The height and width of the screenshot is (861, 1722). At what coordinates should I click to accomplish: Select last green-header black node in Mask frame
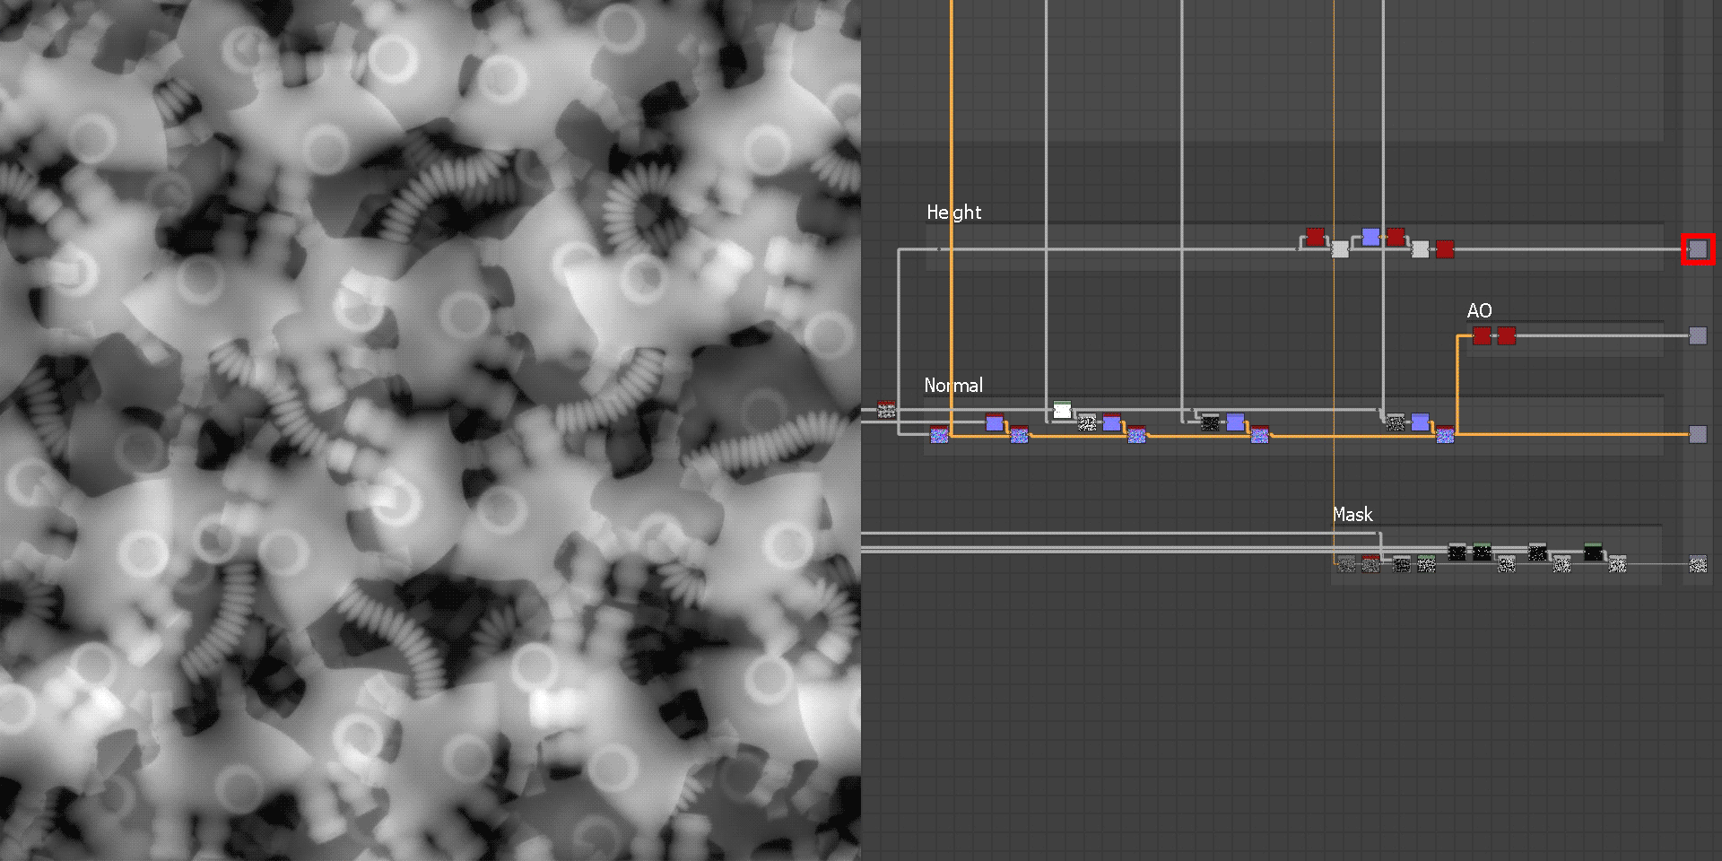(x=1593, y=552)
